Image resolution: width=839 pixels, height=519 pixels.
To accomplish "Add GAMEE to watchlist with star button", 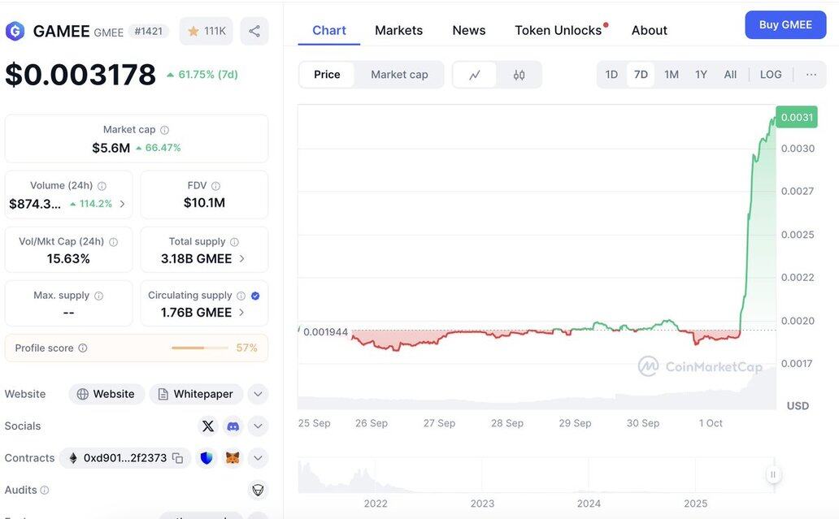I will point(206,31).
